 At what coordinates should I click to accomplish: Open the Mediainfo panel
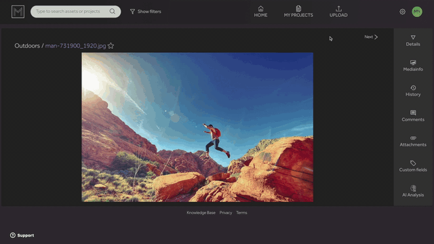click(x=413, y=66)
